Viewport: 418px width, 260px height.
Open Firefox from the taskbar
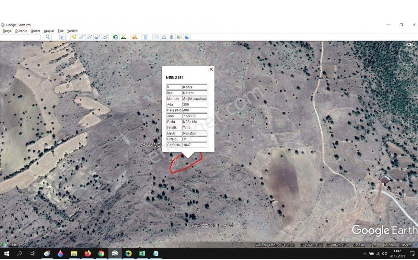(x=88, y=254)
